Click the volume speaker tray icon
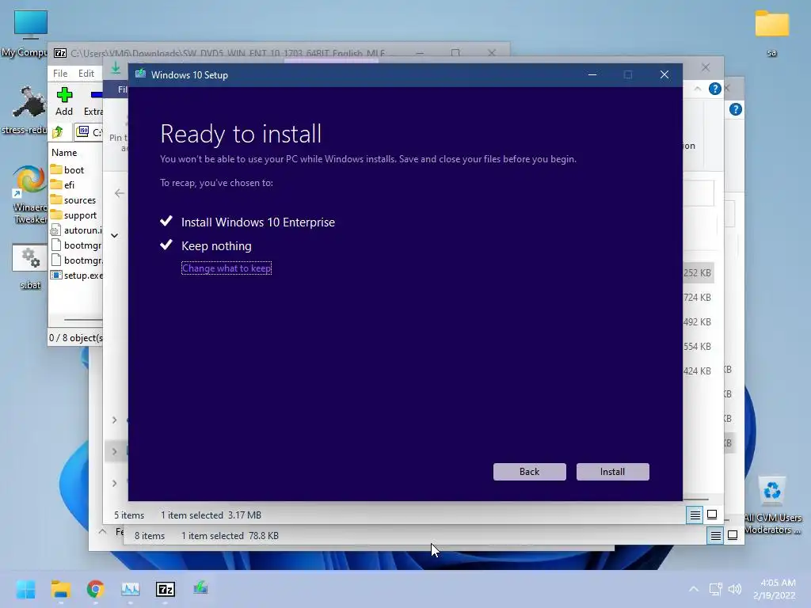This screenshot has height=608, width=811. 734,589
